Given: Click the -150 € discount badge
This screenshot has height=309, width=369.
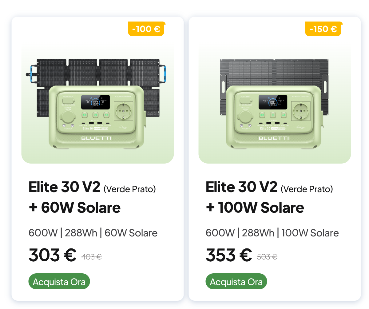Looking at the screenshot, I should point(323,29).
